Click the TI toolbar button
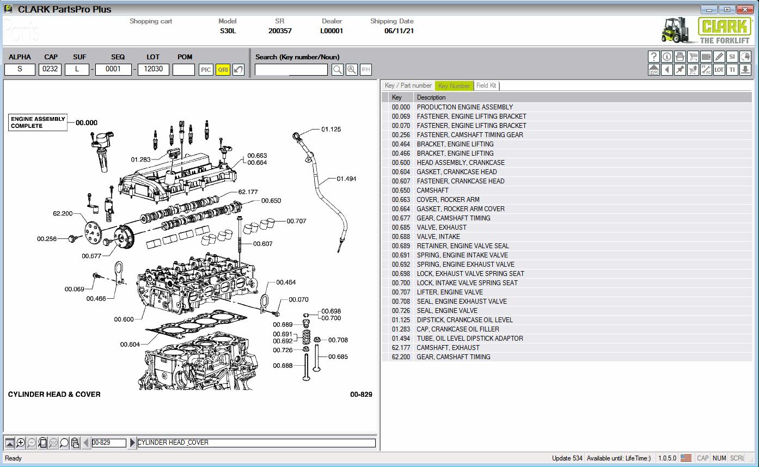 732,70
